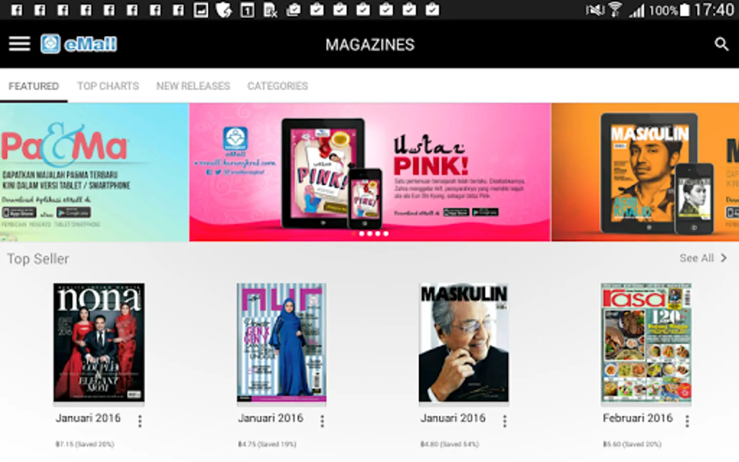This screenshot has height=462, width=739.
Task: Open overflow menu for nur magazine
Action: [x=322, y=421]
